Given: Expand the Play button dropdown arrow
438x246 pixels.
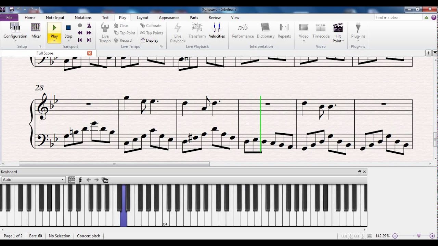Looking at the screenshot, I should click(x=54, y=41).
